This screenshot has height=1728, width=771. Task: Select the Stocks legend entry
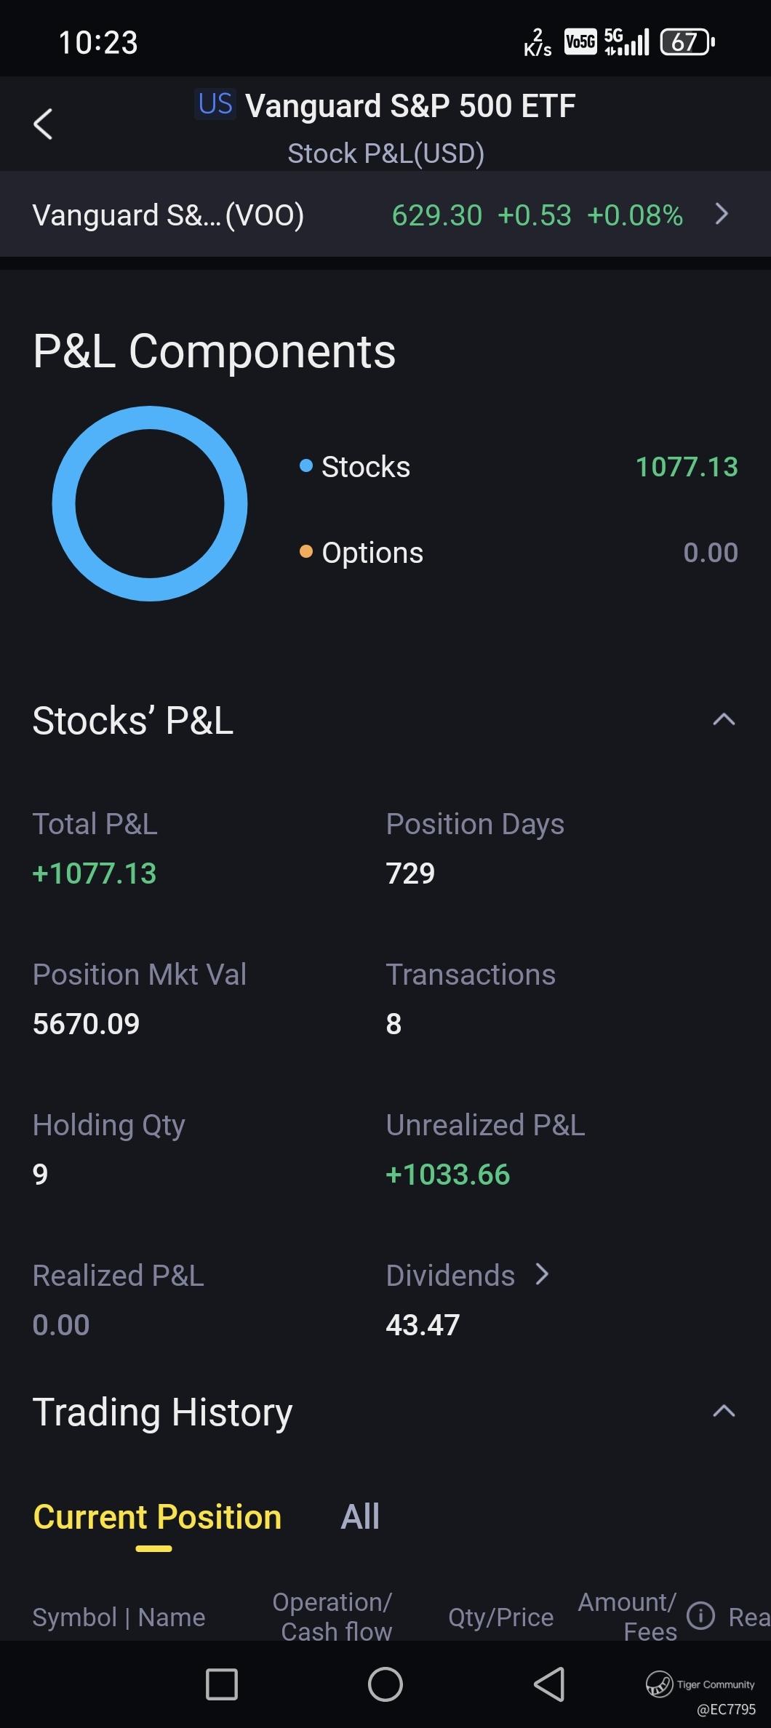pos(365,467)
